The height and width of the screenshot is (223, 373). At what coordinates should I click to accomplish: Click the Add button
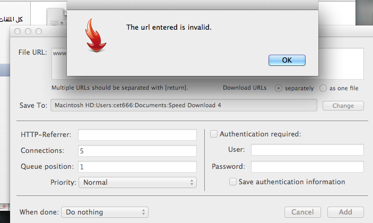click(345, 212)
